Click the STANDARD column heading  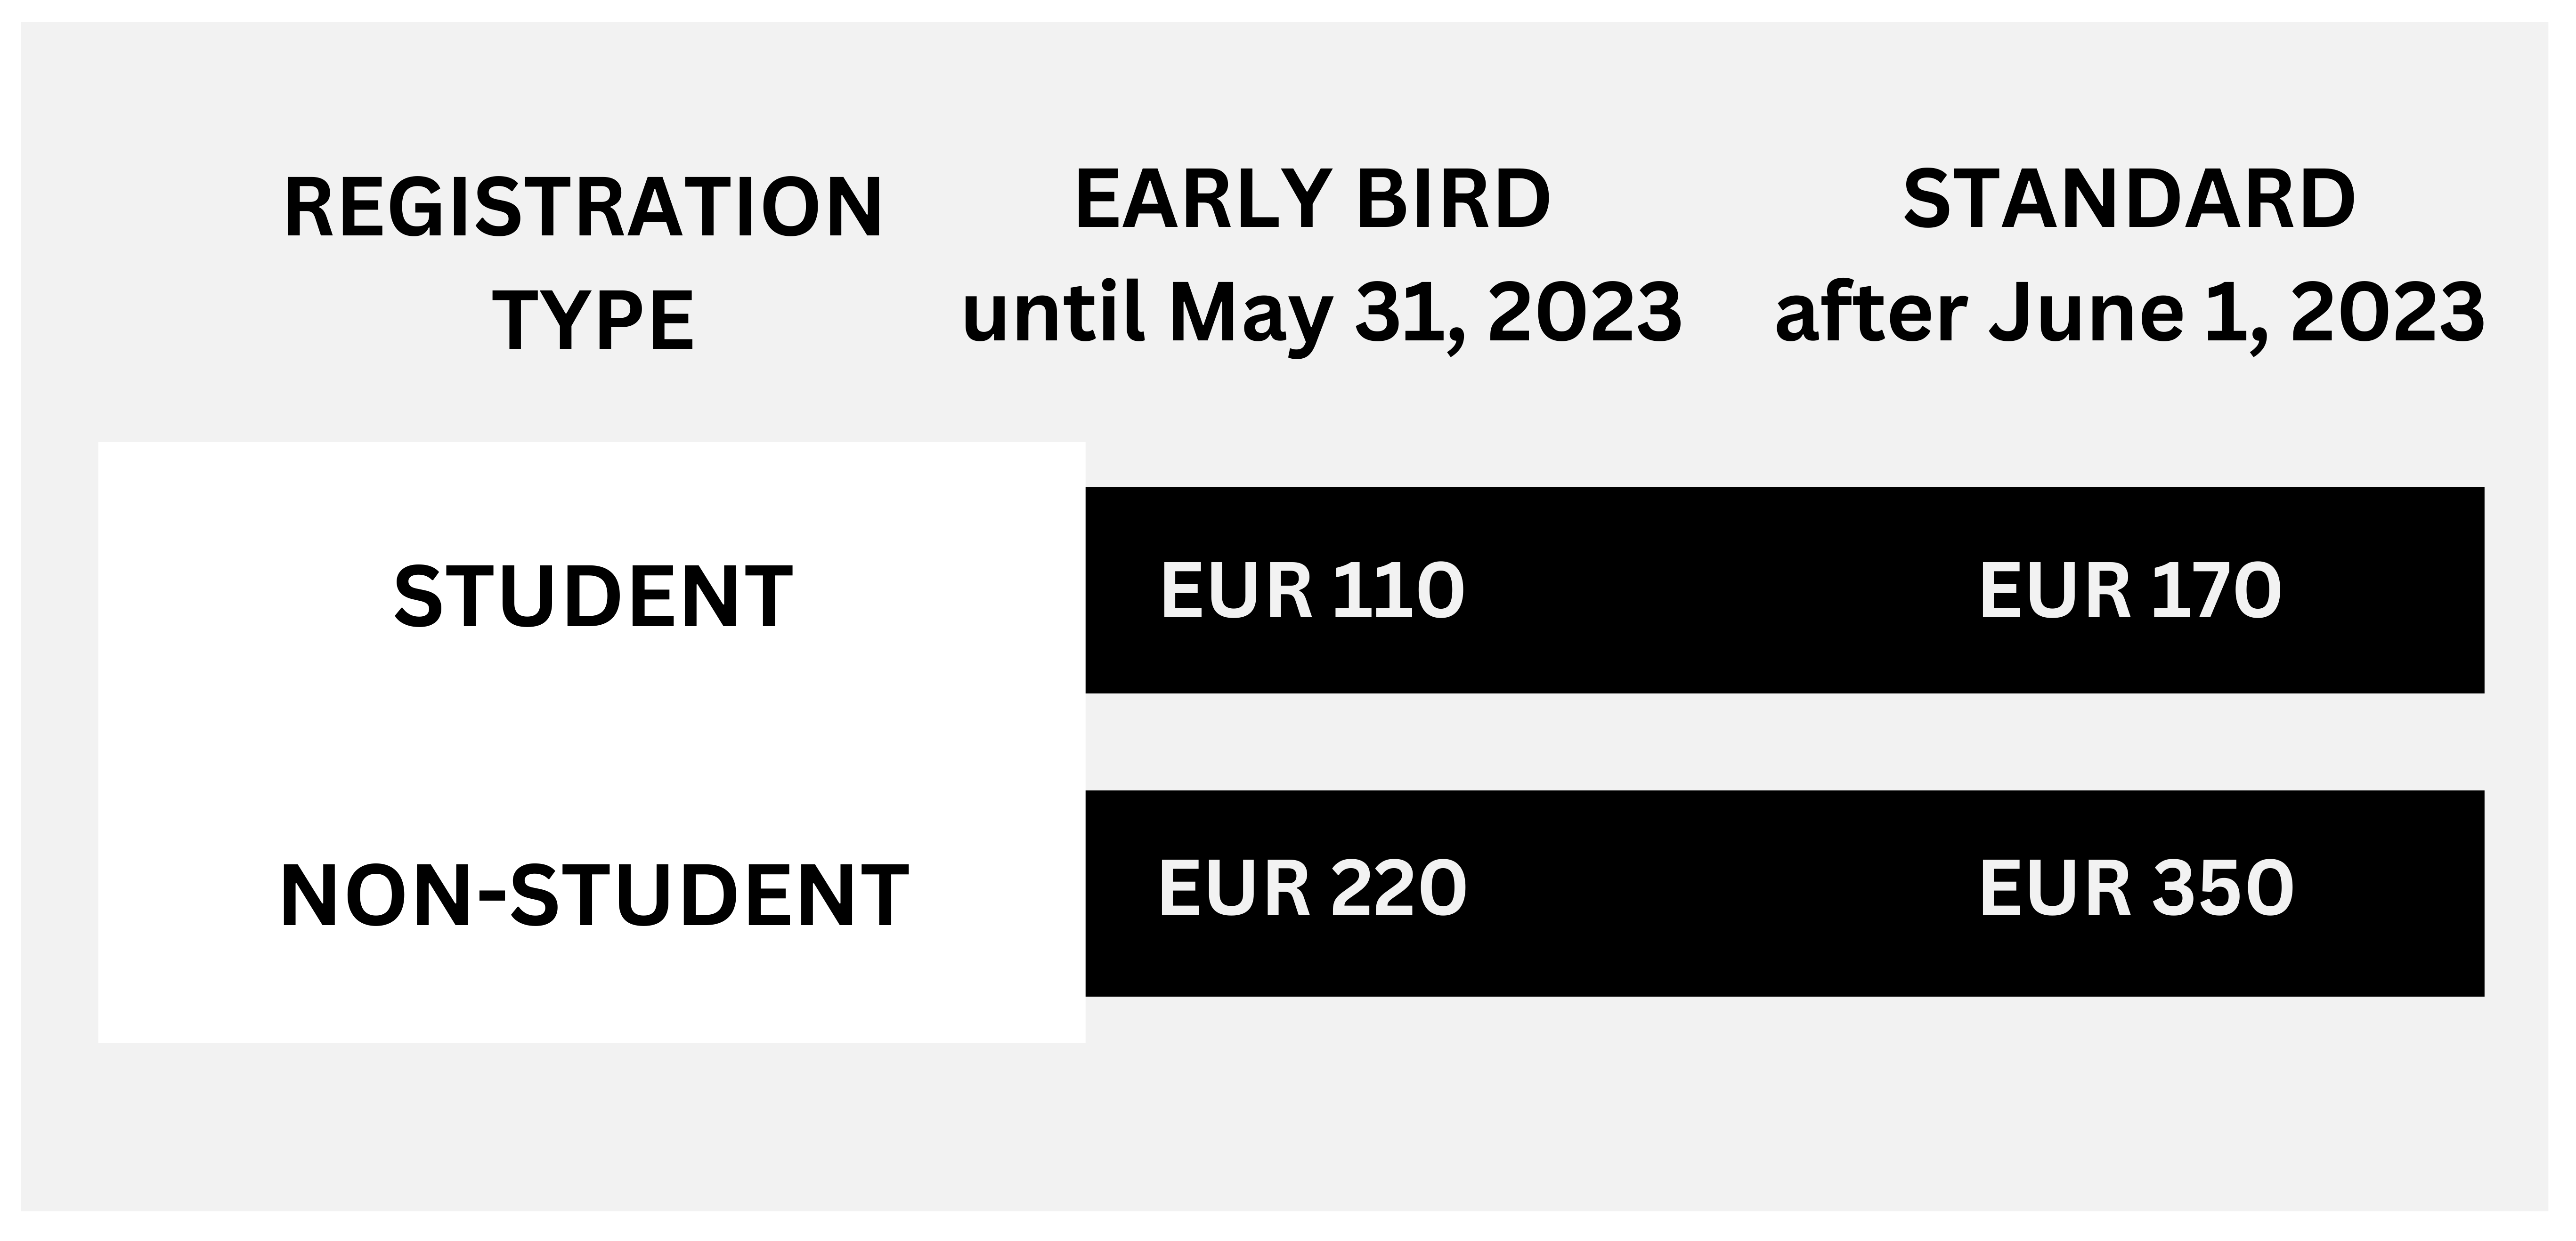click(x=2129, y=199)
